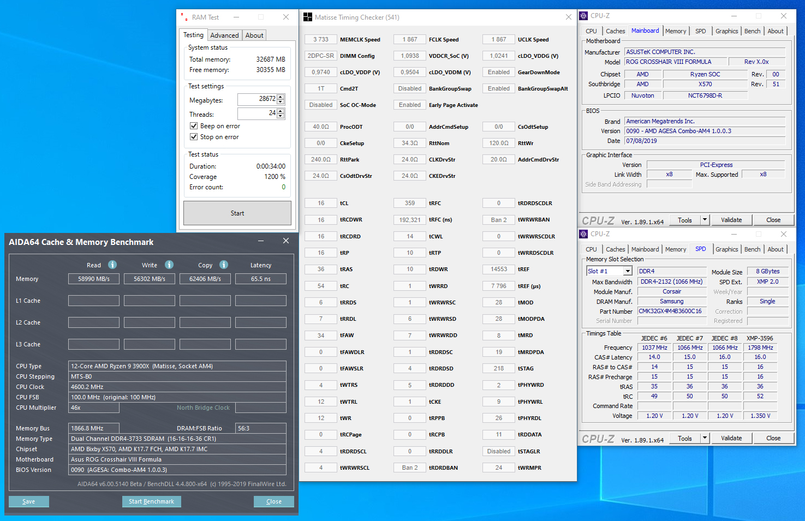Click Close button in upper CPU-Z window
Image resolution: width=805 pixels, height=521 pixels.
(x=773, y=220)
